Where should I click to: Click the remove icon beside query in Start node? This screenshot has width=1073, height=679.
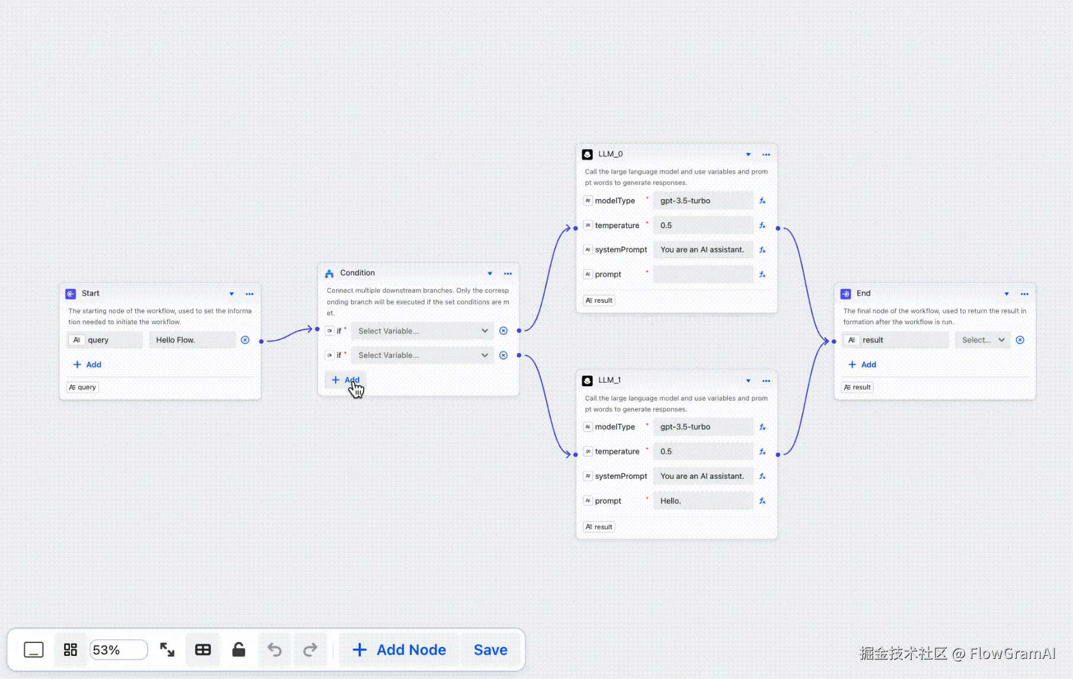click(245, 339)
